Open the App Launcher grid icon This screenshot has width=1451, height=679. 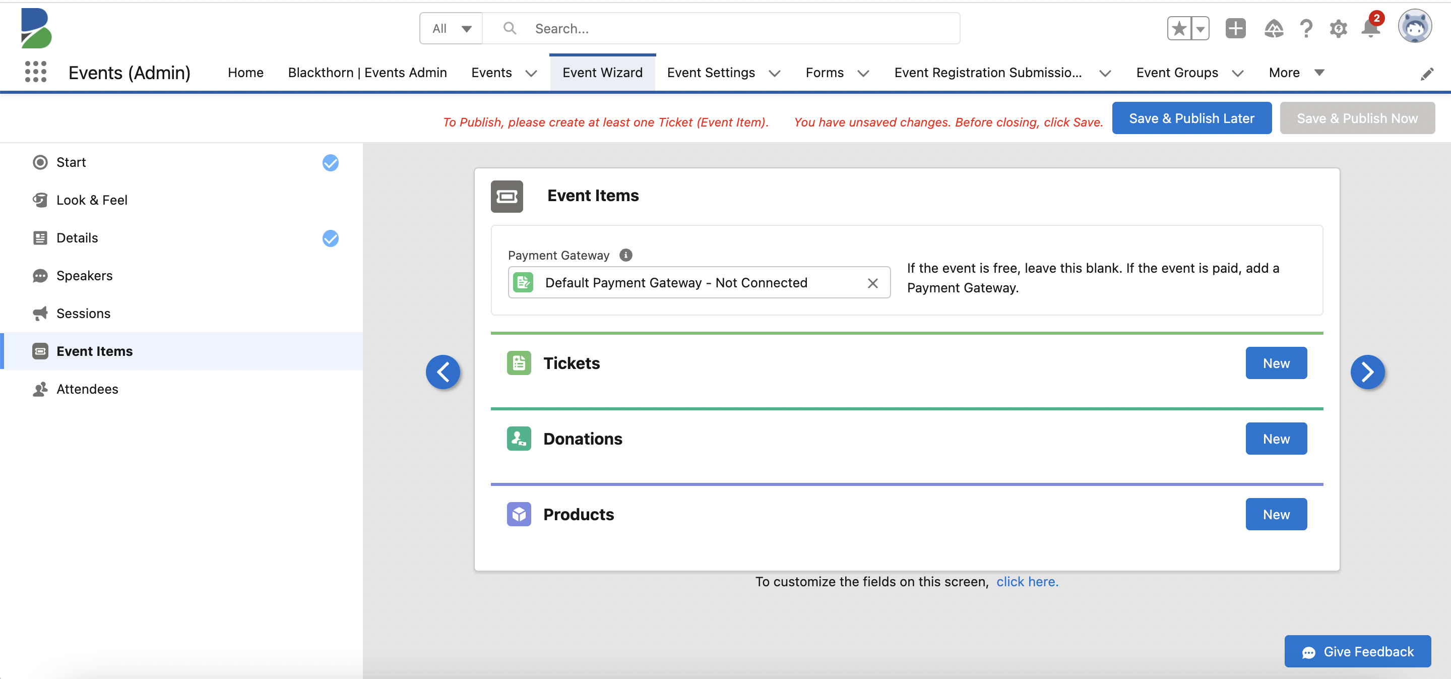click(x=35, y=72)
